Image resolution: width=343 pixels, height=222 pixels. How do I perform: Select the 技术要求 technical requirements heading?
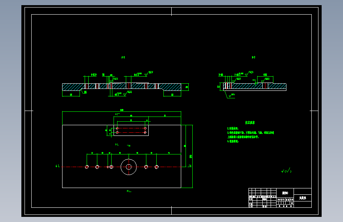250,122
